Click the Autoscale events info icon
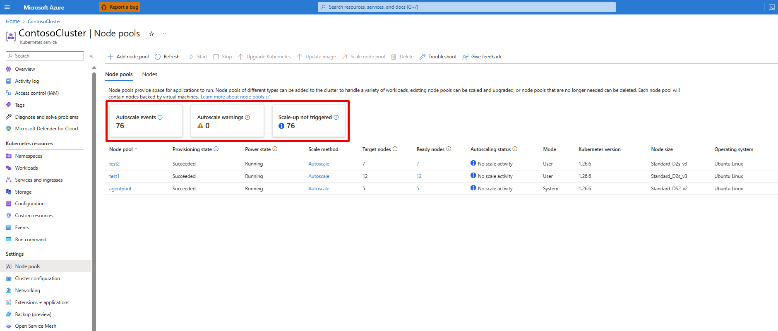The width and height of the screenshot is (778, 331). pos(160,118)
